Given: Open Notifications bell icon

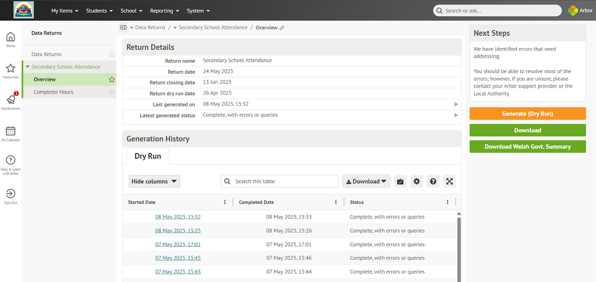Looking at the screenshot, I should click(11, 99).
